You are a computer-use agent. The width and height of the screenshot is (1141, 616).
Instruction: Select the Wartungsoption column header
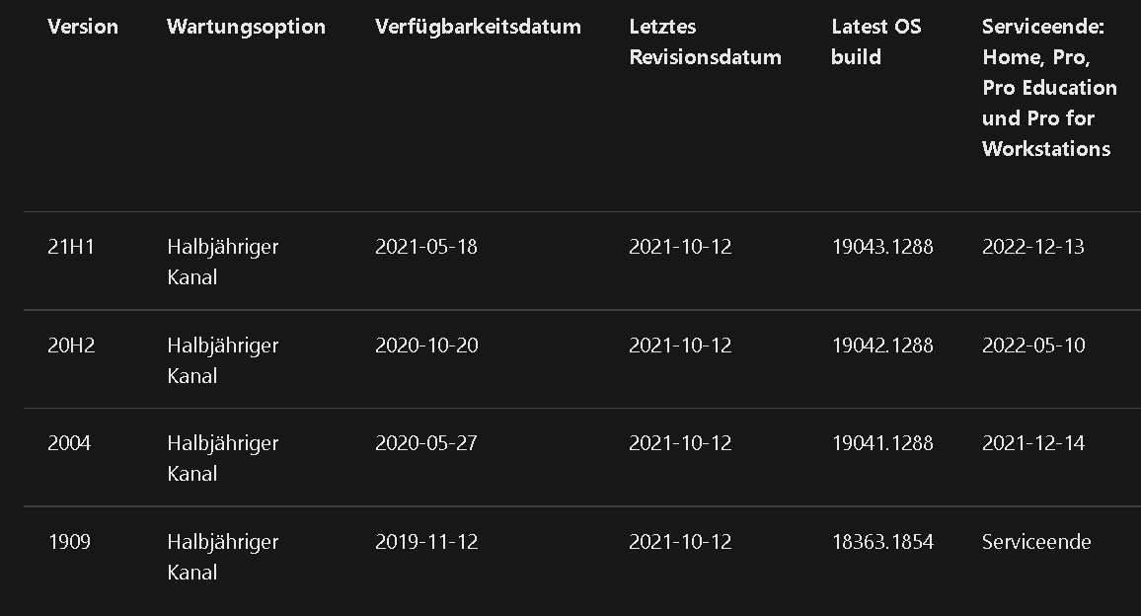[x=246, y=27]
